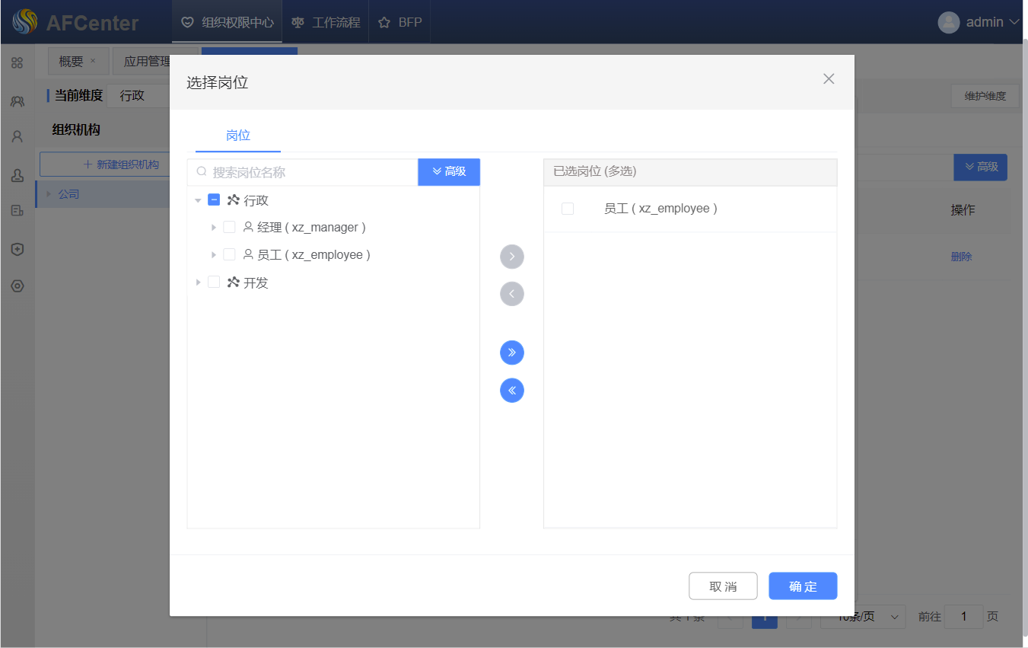Click the move-right single arrow button
Image resolution: width=1028 pixels, height=648 pixels.
tap(511, 257)
